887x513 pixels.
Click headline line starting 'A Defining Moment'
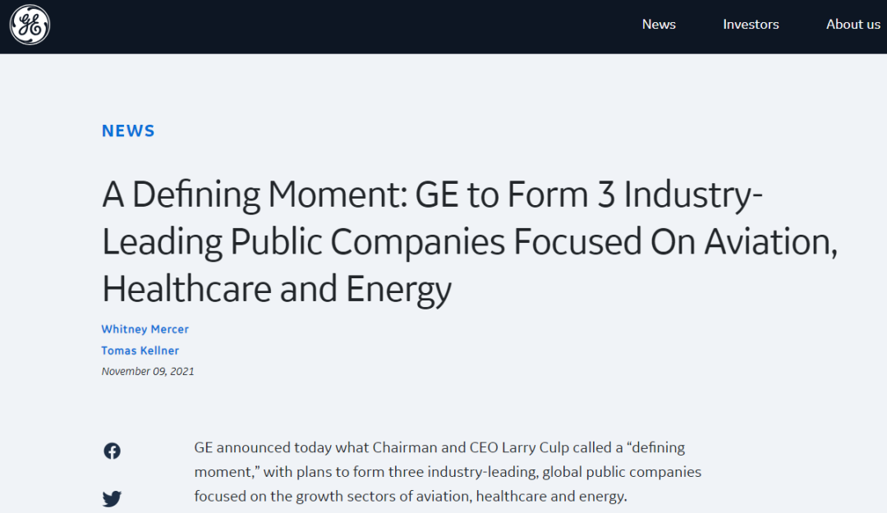pyautogui.click(x=432, y=195)
